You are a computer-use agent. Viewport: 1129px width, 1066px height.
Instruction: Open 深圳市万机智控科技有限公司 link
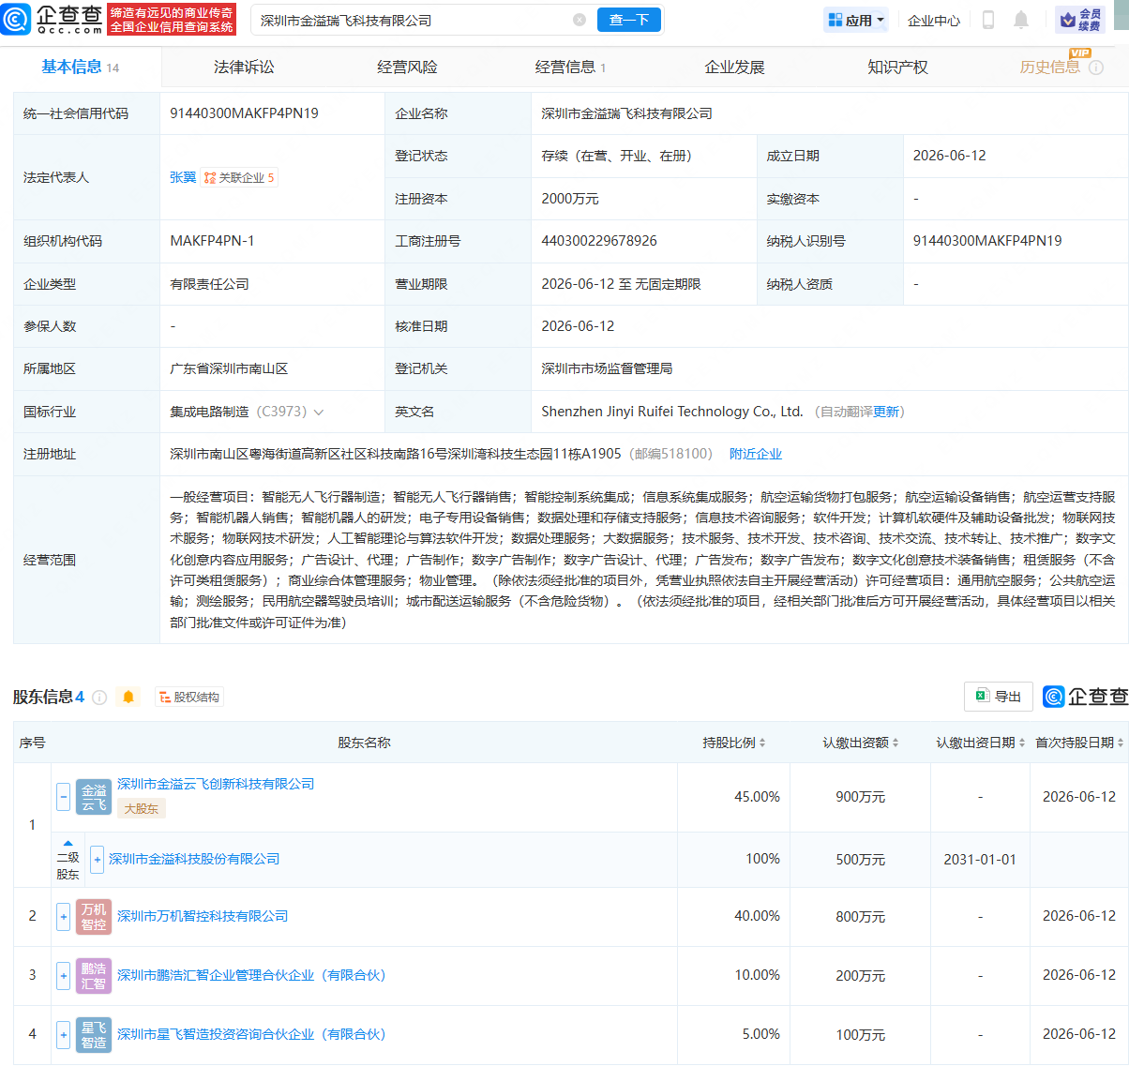click(203, 916)
